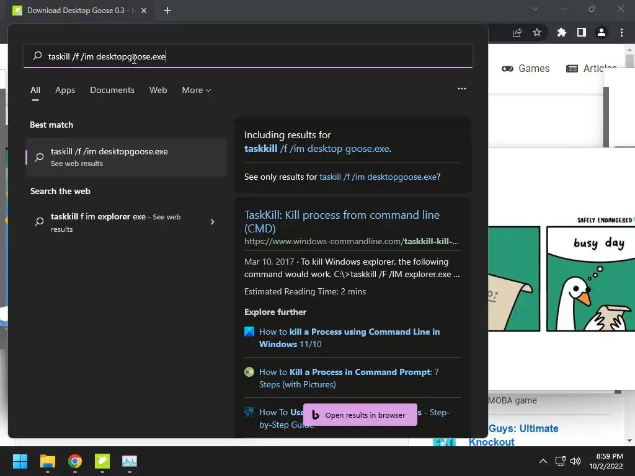Switch to the Apps search tab
Viewport: 635px width, 476px height.
[x=65, y=90]
